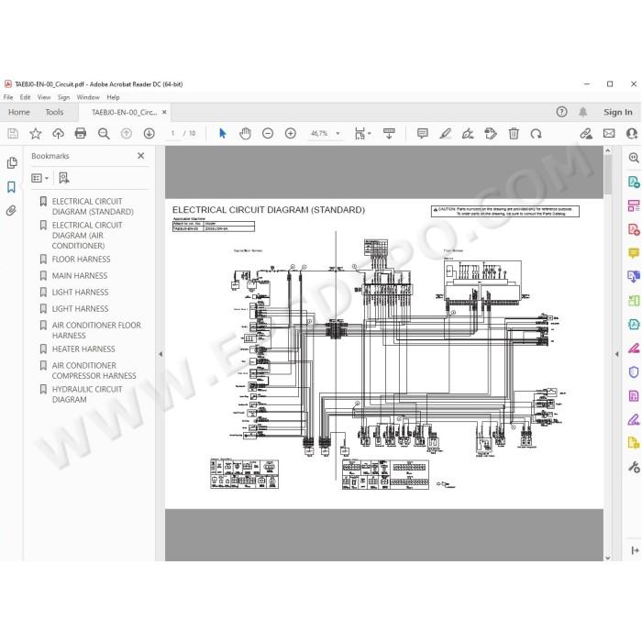Click the Save file icon
The height and width of the screenshot is (642, 642).
tap(13, 134)
